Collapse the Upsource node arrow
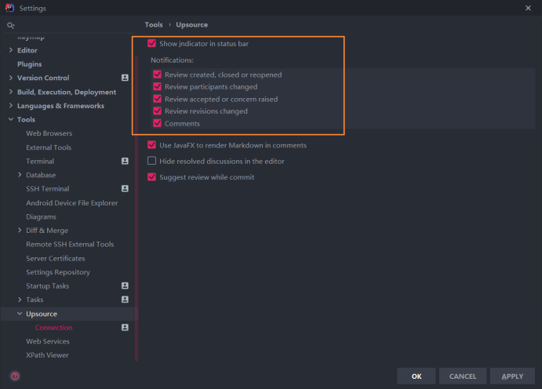 pyautogui.click(x=20, y=314)
